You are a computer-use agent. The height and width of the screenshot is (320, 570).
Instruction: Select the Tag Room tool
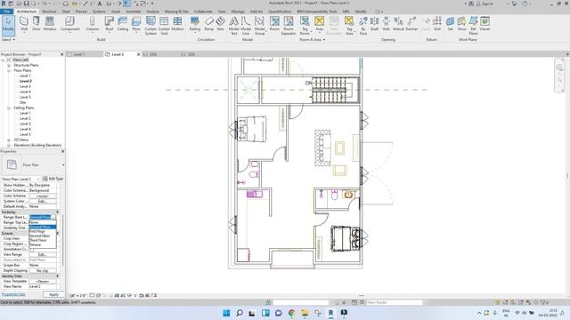click(x=305, y=26)
